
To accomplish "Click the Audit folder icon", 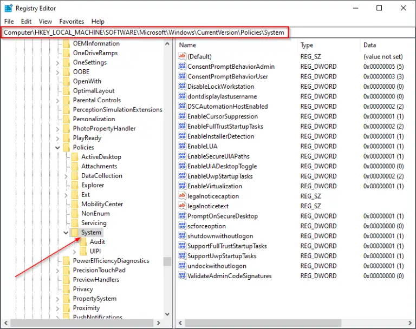I will pyautogui.click(x=83, y=242).
